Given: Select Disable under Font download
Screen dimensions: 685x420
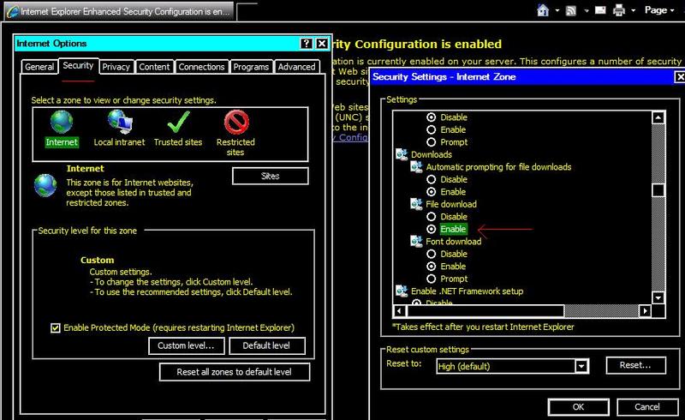Looking at the screenshot, I should click(x=432, y=254).
